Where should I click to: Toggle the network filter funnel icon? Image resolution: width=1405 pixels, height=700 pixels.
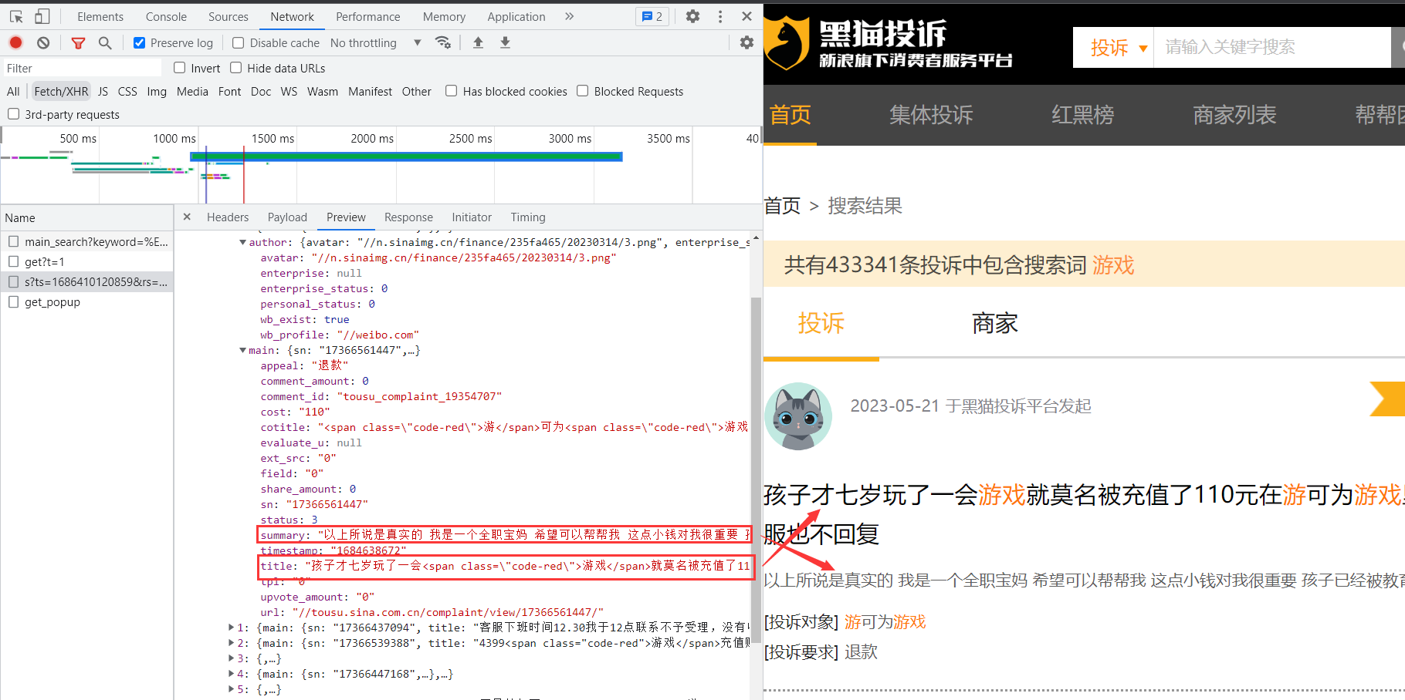coord(78,43)
